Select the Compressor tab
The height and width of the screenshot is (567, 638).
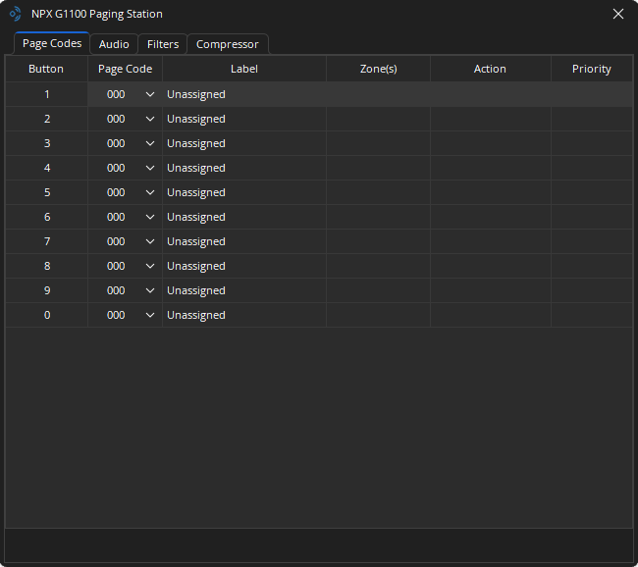coord(227,44)
